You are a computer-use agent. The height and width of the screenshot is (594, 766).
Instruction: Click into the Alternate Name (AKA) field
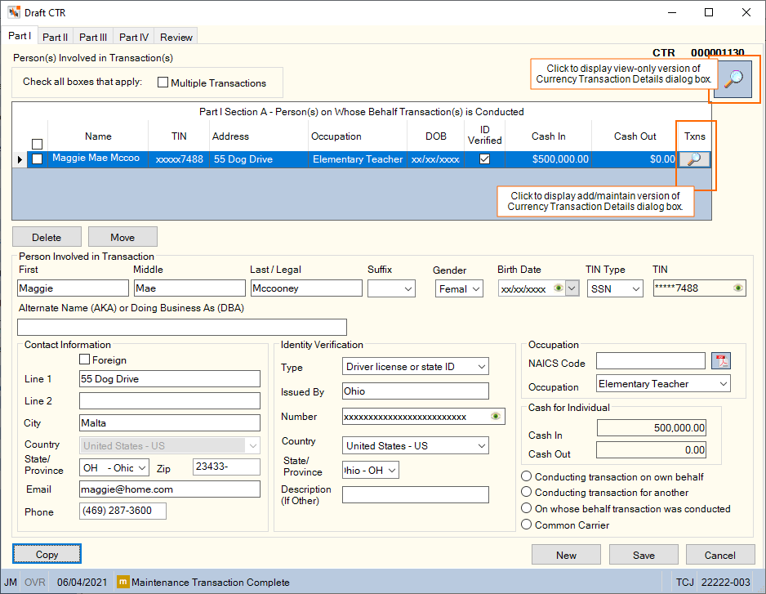pyautogui.click(x=182, y=327)
